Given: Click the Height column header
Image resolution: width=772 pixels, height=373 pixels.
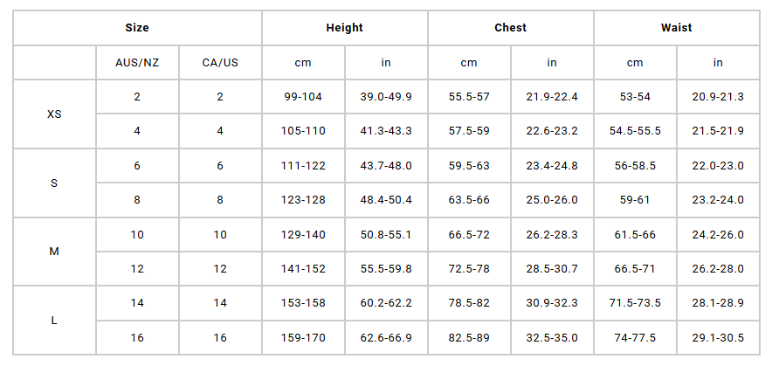Looking at the screenshot, I should [344, 28].
